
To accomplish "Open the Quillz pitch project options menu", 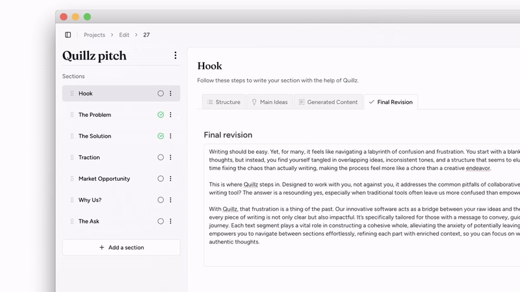I will coord(175,56).
